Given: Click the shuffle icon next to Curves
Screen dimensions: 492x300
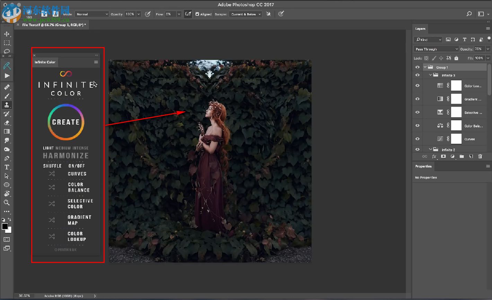Looking at the screenshot, I should (x=52, y=174).
